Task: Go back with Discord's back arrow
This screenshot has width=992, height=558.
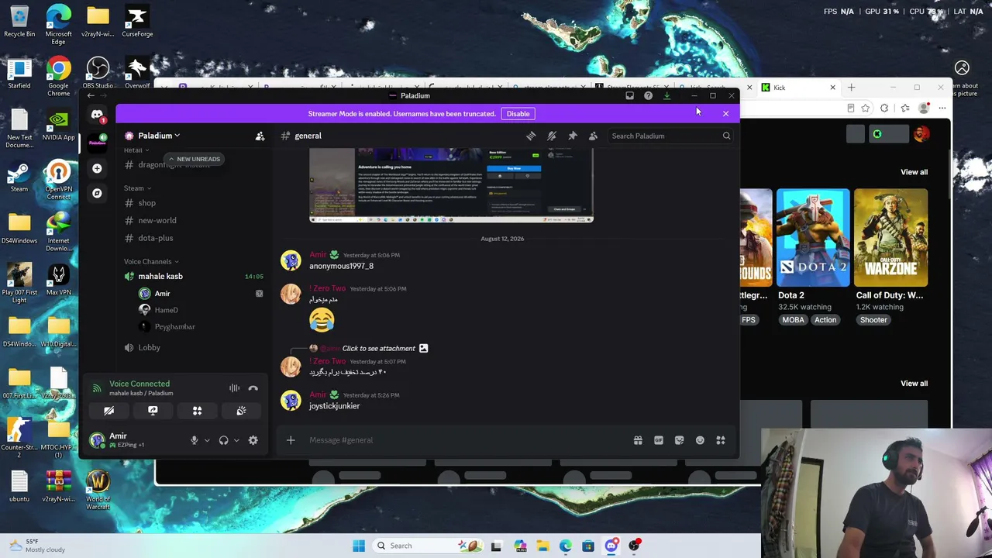Action: click(x=91, y=96)
